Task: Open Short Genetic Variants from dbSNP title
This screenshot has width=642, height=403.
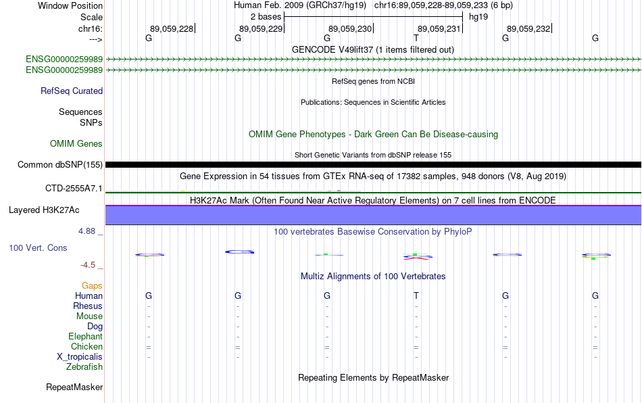Action: click(x=373, y=155)
